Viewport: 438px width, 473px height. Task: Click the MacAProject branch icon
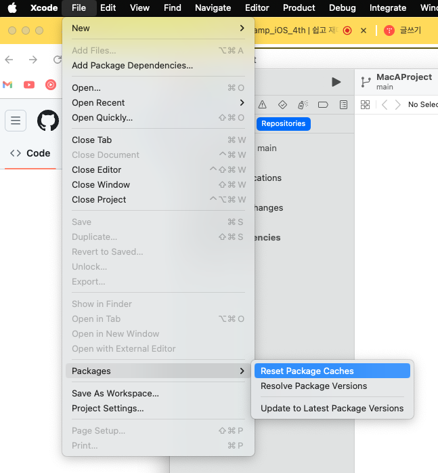click(366, 82)
